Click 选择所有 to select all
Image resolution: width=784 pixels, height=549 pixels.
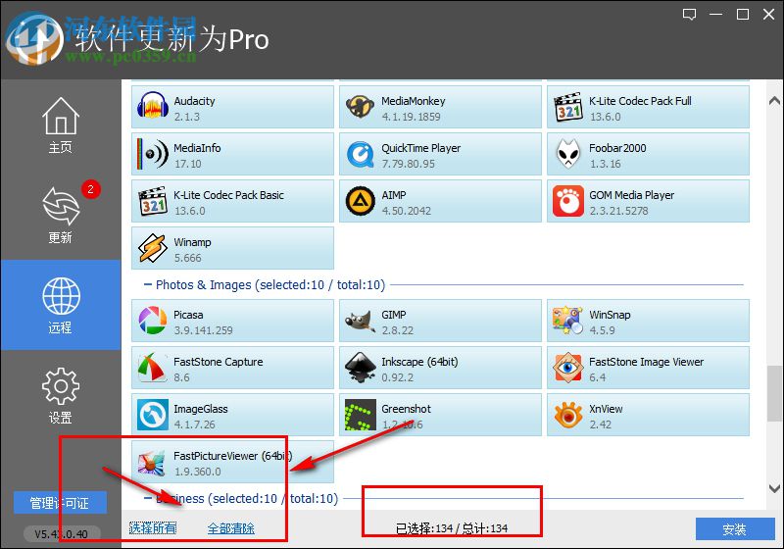[x=153, y=528]
